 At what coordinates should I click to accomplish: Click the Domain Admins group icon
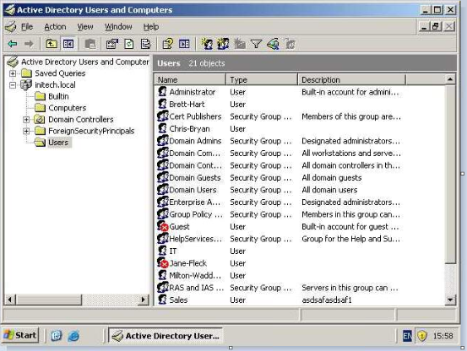pos(163,141)
